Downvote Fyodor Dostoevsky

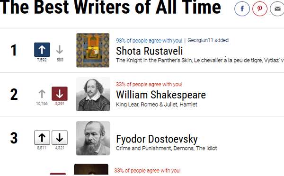60,138
